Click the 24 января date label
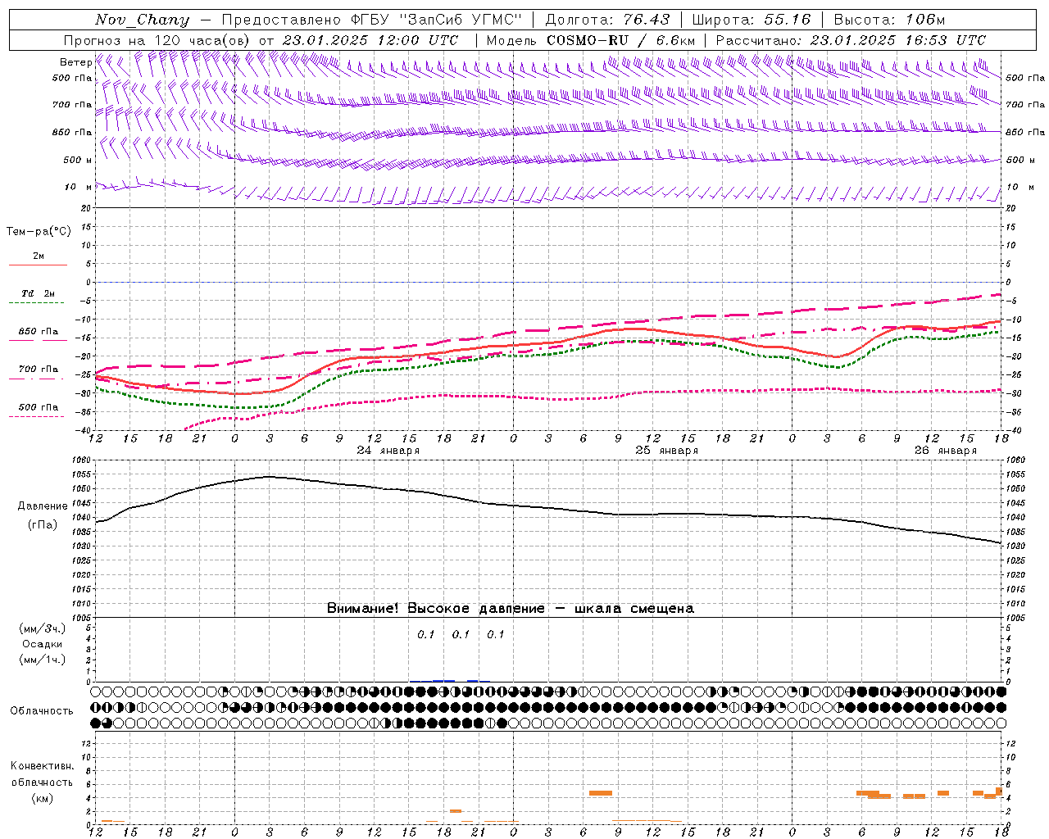The height and width of the screenshot is (839, 1049). (x=388, y=451)
